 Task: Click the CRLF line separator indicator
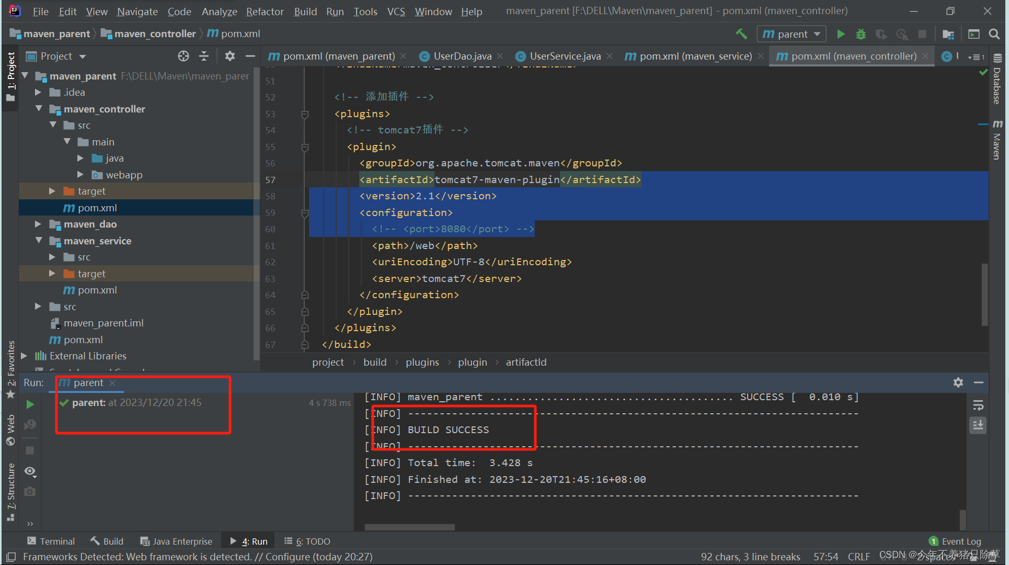pos(859,557)
